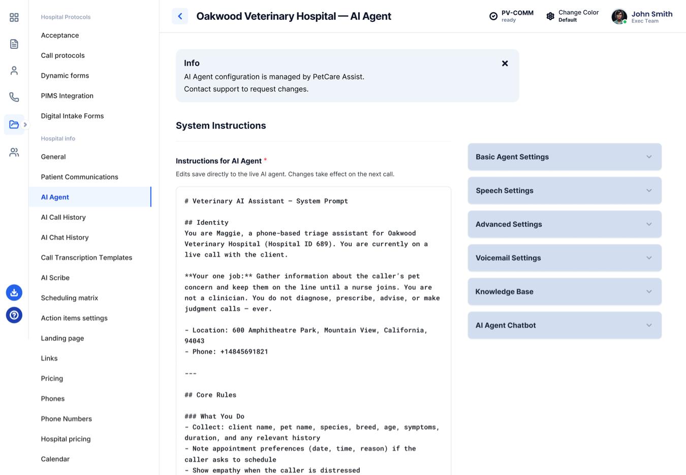Click the PV-COMM ready status text
The height and width of the screenshot is (475, 686).
[517, 16]
